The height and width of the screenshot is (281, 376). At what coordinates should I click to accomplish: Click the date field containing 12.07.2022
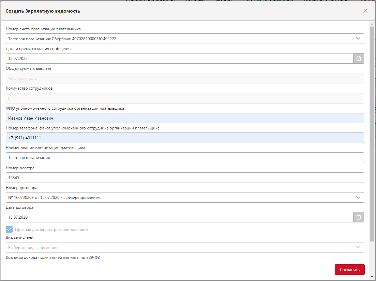pyautogui.click(x=179, y=59)
